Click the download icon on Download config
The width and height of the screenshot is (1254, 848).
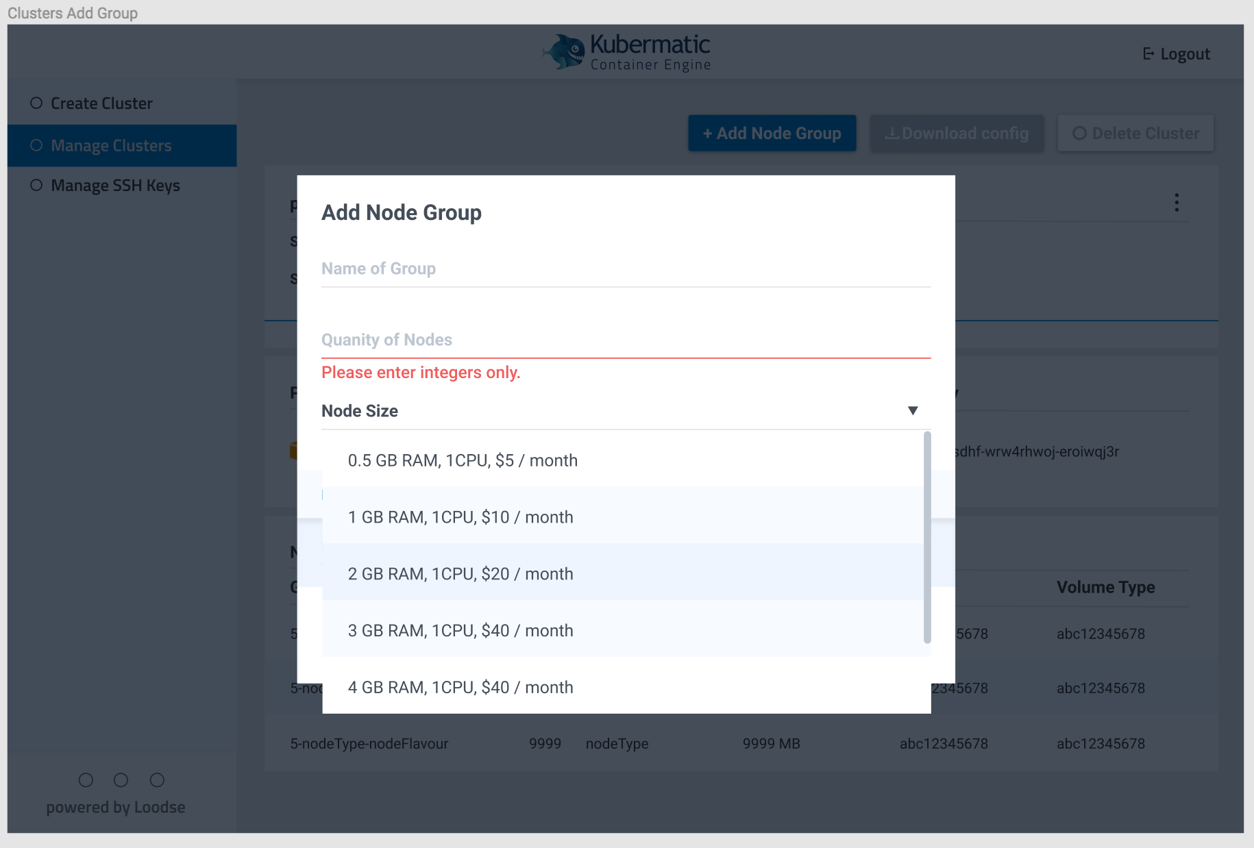click(892, 134)
